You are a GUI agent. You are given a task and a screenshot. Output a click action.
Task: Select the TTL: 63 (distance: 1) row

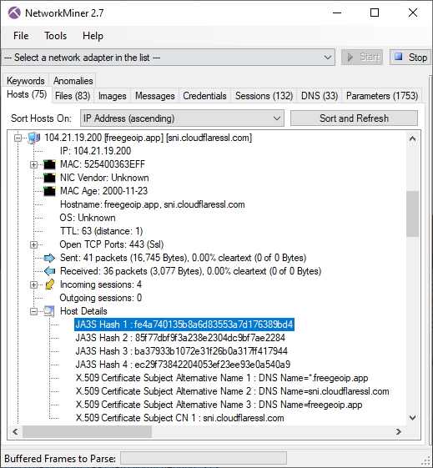pyautogui.click(x=101, y=231)
